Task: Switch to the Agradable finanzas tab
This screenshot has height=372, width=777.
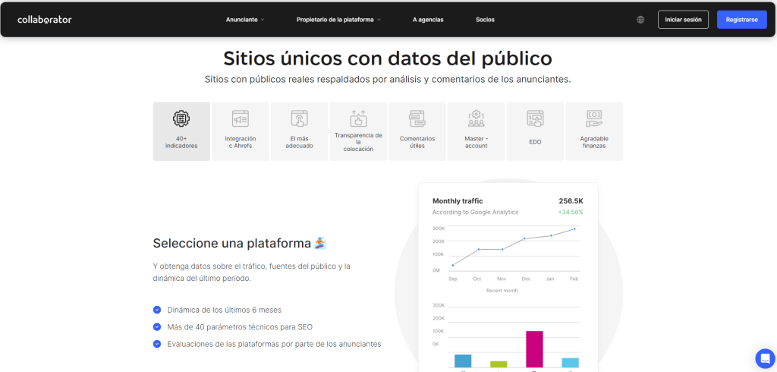Action: 594,131
